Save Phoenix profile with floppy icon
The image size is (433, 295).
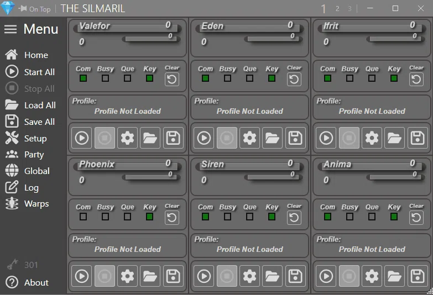pos(173,276)
